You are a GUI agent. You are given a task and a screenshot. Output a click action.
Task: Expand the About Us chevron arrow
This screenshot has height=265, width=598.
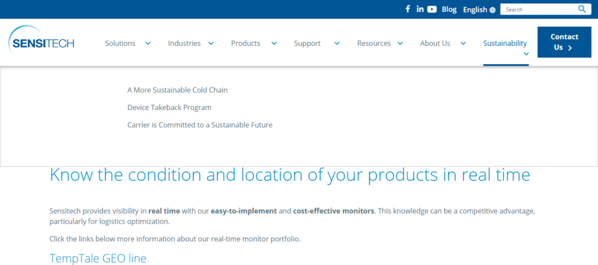coord(463,43)
